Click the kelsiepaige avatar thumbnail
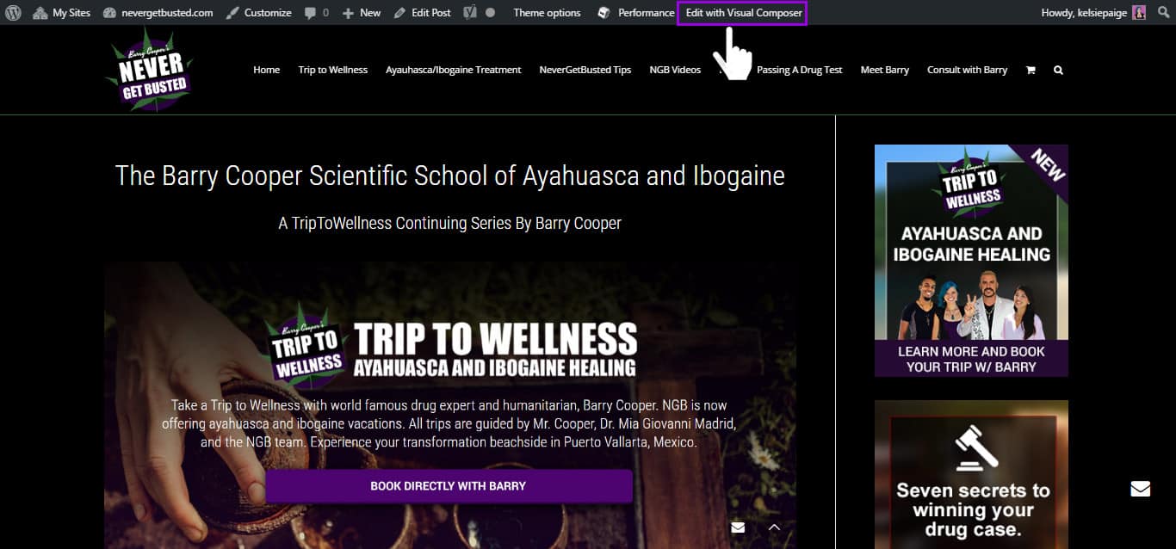The image size is (1176, 549). coord(1139,13)
